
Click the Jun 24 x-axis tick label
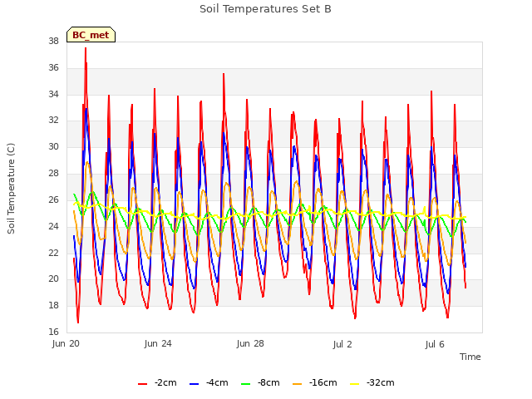(158, 343)
